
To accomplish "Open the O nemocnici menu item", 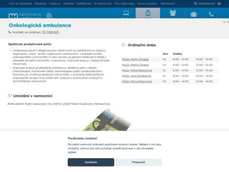I will tap(103, 4).
